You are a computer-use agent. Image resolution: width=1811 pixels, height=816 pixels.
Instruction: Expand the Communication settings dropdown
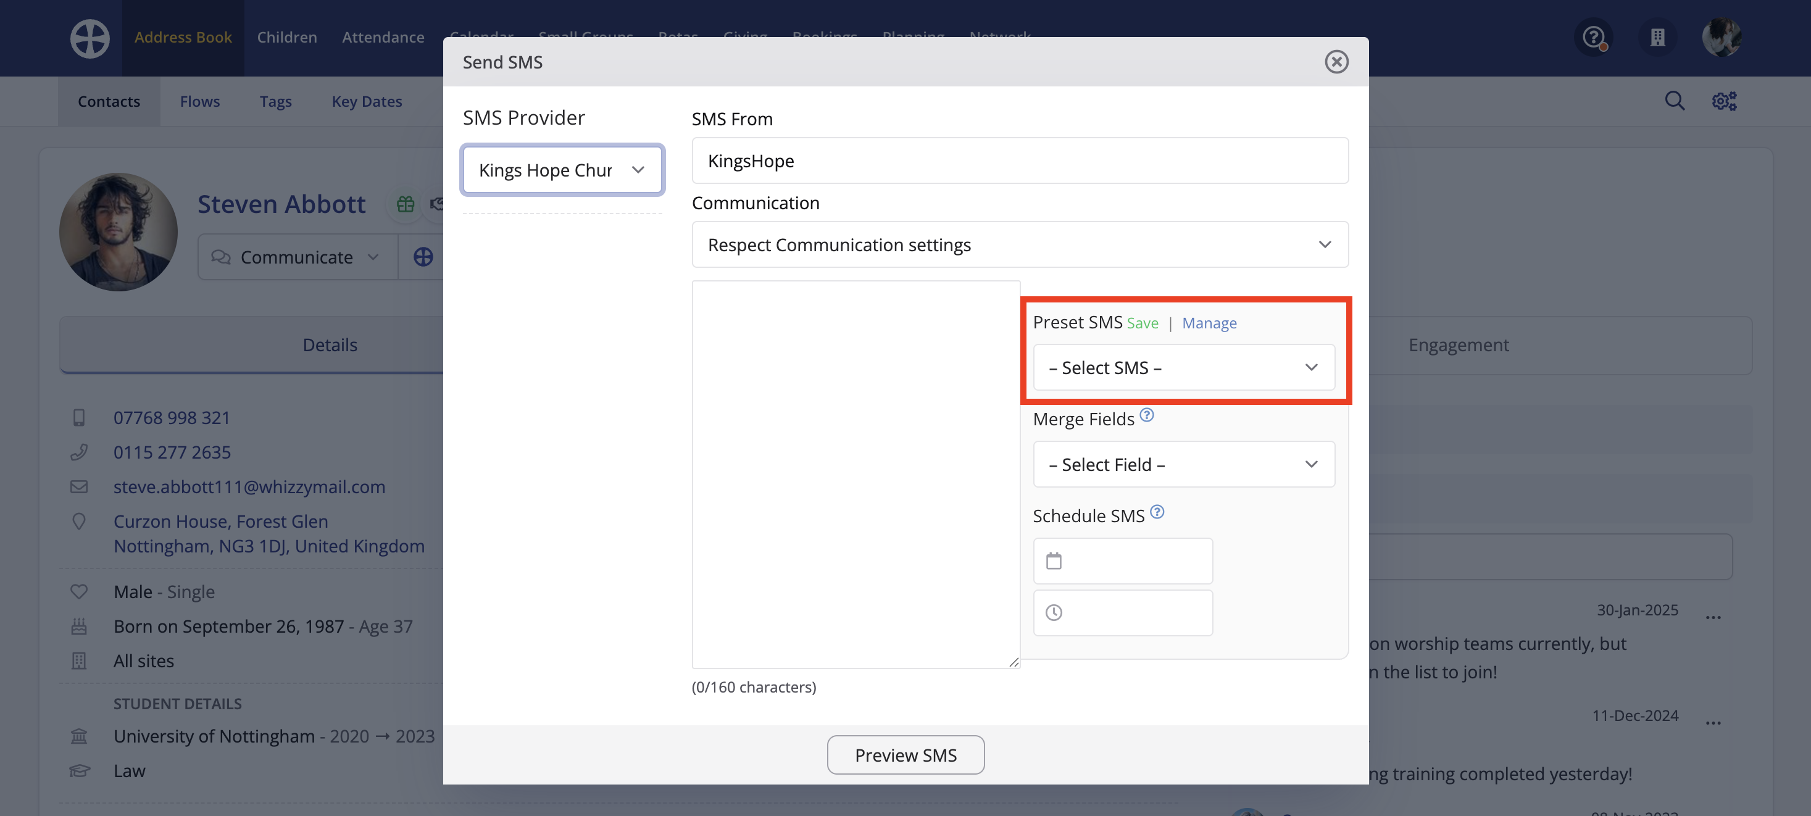point(1020,244)
